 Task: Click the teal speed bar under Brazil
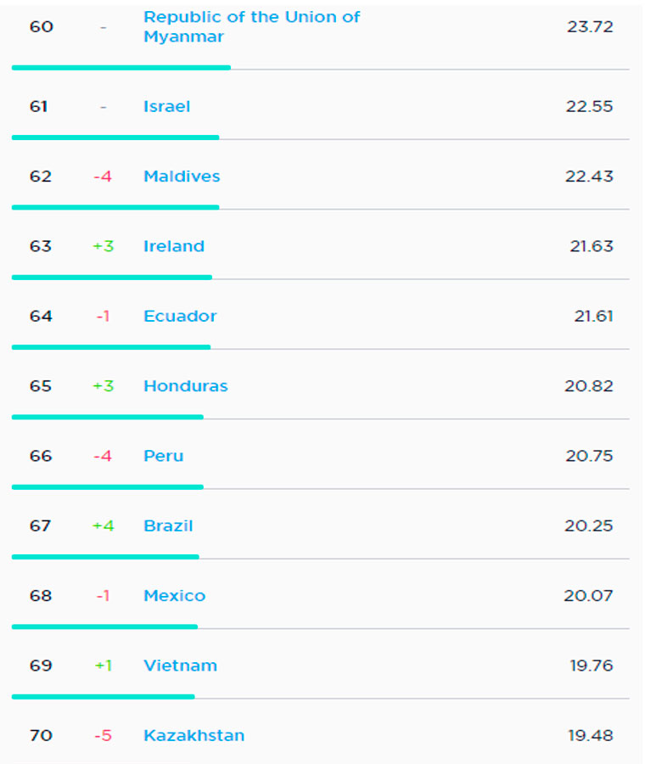point(105,557)
